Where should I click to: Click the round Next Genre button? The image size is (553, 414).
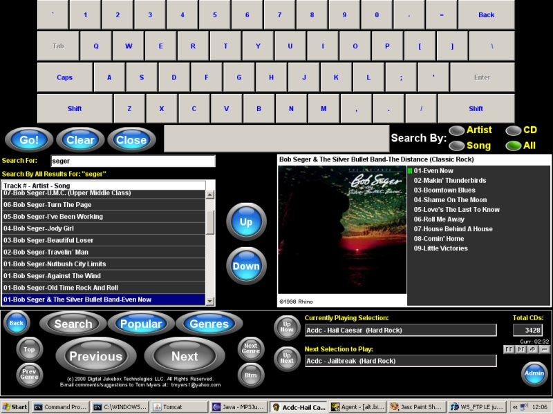point(251,349)
